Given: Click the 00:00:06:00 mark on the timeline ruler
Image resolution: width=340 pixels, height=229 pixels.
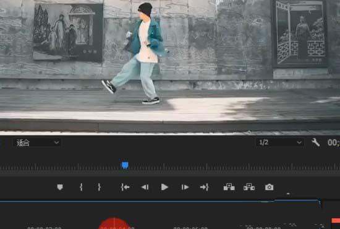Looking at the screenshot, I should pos(190,228).
